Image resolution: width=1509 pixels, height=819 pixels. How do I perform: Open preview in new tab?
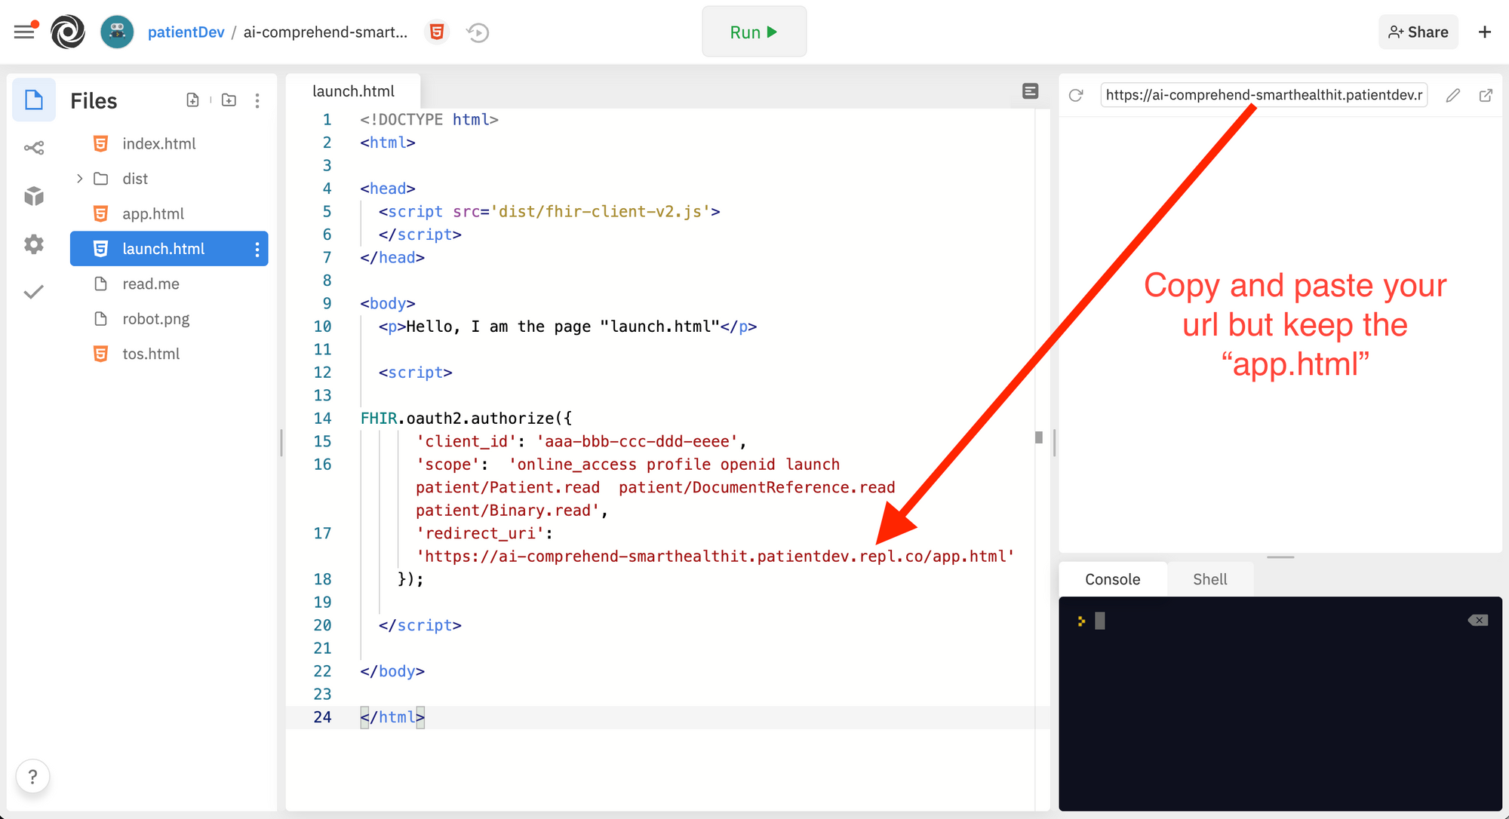(1486, 95)
